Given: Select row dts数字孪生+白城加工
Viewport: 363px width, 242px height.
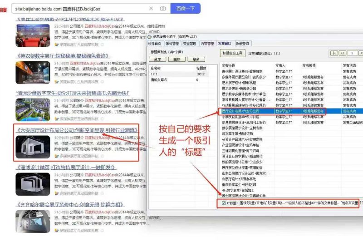Looking at the screenshot, I should pos(292,190).
